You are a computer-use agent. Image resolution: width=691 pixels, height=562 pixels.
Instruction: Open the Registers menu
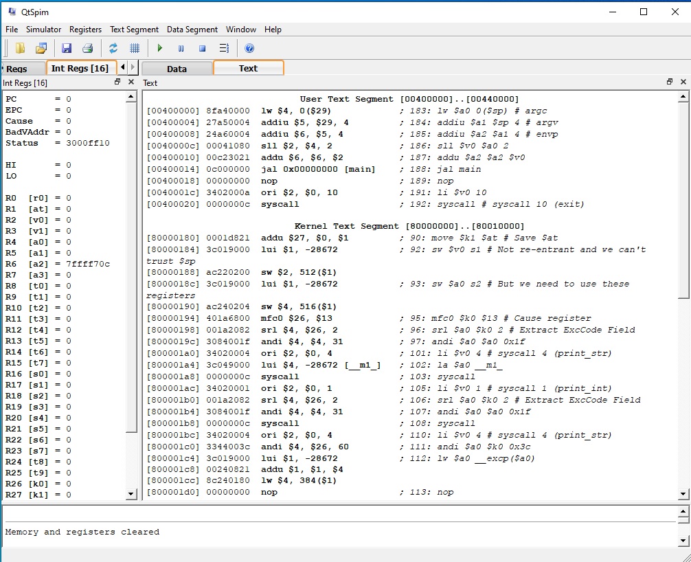coord(85,30)
